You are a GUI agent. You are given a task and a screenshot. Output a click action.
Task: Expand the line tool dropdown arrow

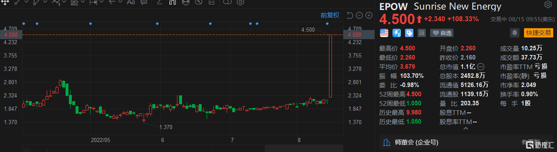[x=26, y=2]
